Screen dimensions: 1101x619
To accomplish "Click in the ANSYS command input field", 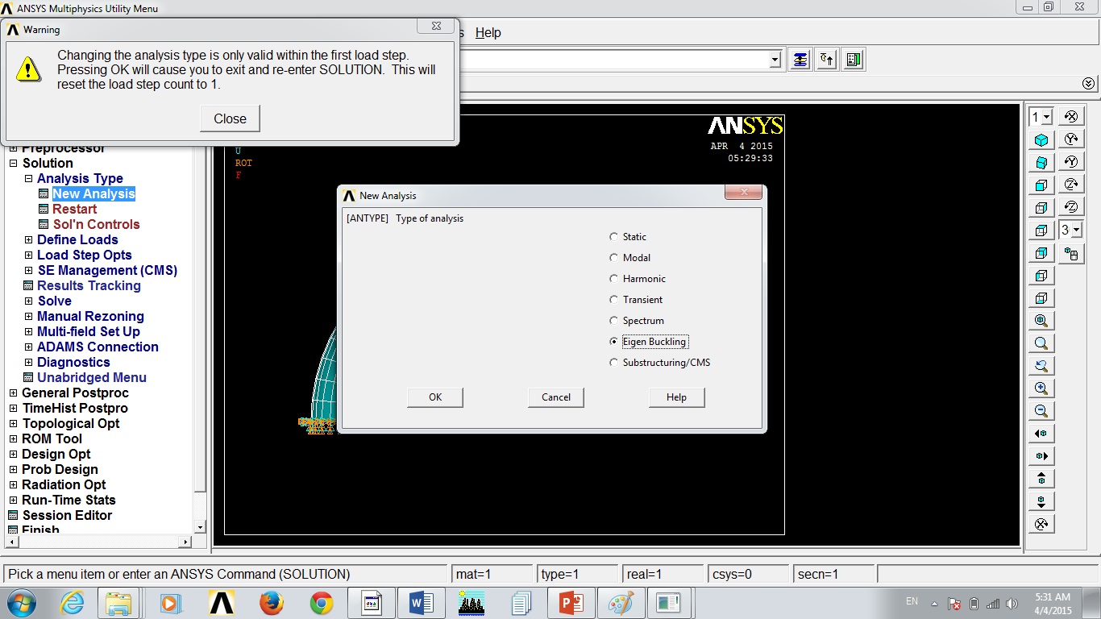I will pos(613,60).
